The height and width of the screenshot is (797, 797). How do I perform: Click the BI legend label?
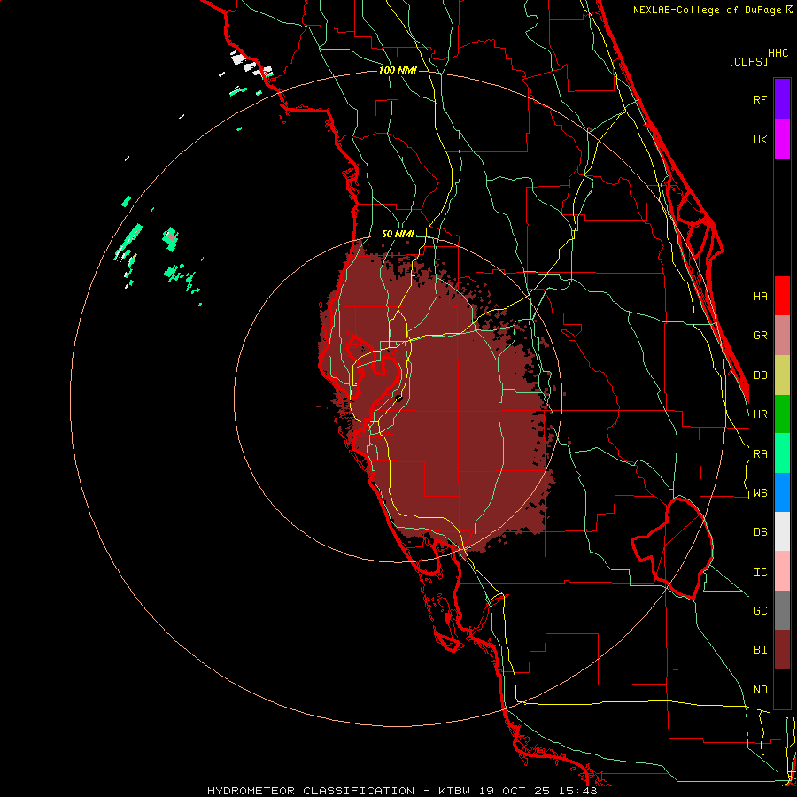[760, 650]
